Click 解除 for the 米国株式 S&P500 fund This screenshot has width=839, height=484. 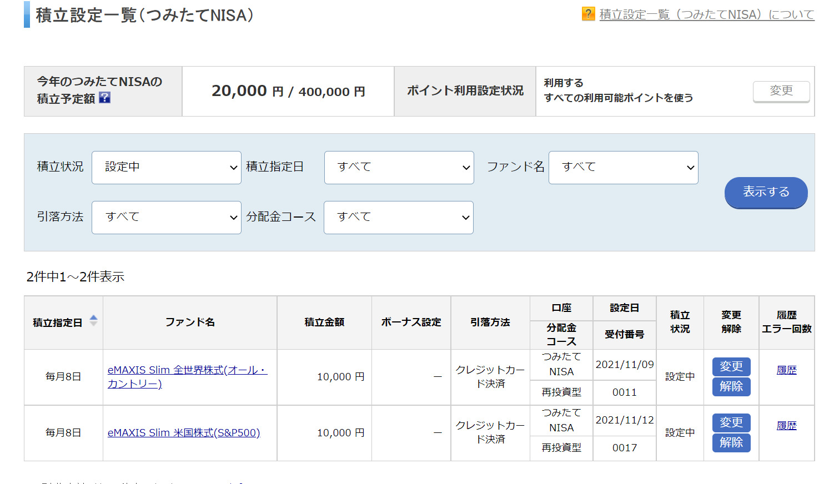(x=731, y=442)
